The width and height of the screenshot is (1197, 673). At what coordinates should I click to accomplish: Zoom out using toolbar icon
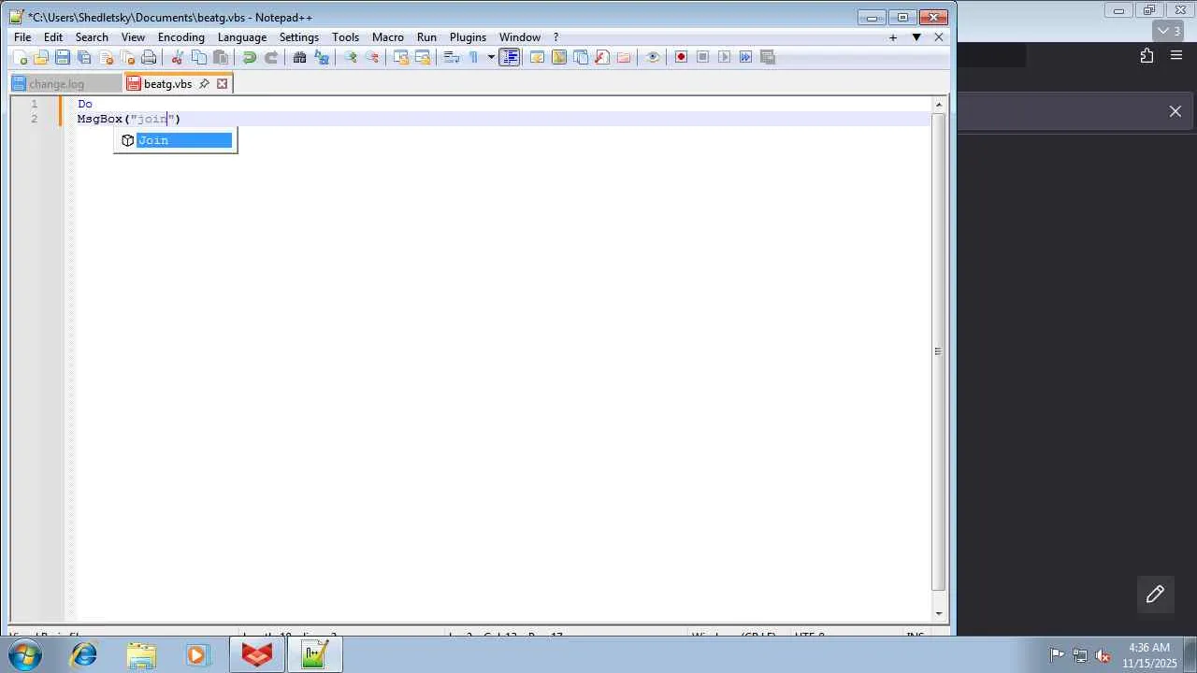click(x=371, y=57)
